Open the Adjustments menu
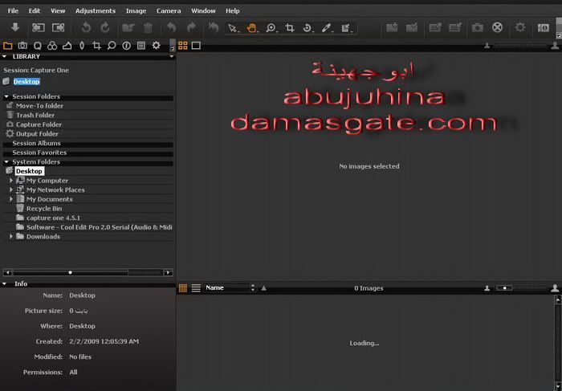 (x=96, y=10)
